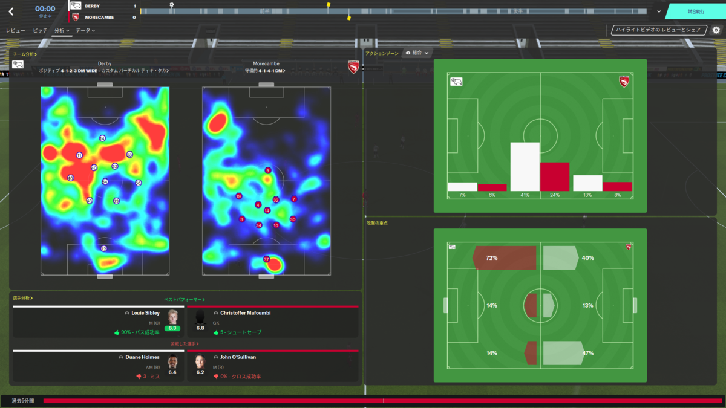Click Morecambe crest on action zones pitch
726x408 pixels.
pyautogui.click(x=624, y=82)
